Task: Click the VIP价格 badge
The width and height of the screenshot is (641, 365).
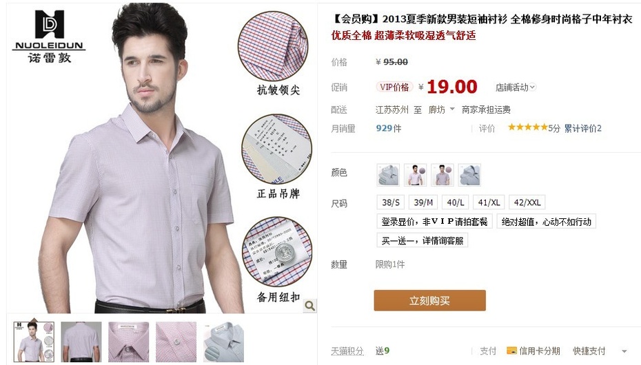Action: (394, 87)
